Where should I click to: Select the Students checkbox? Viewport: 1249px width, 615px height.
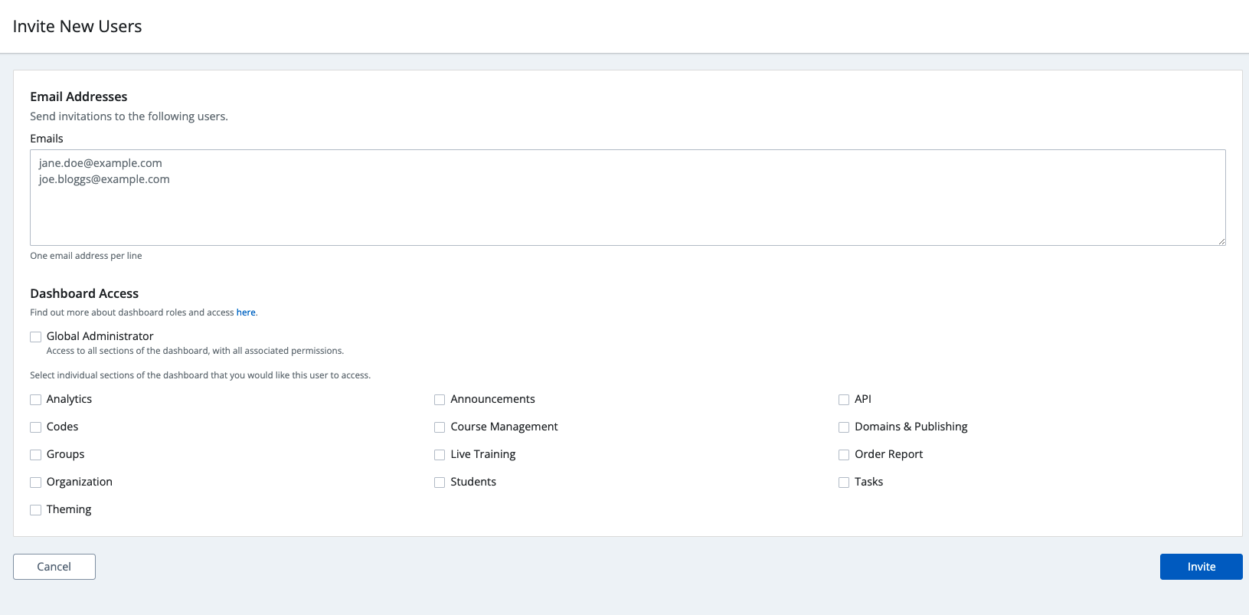click(x=440, y=483)
